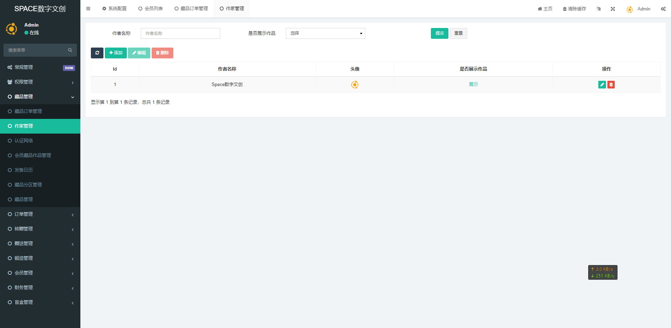Click the language switch icon in top bar
This screenshot has height=328, width=671.
tap(599, 9)
